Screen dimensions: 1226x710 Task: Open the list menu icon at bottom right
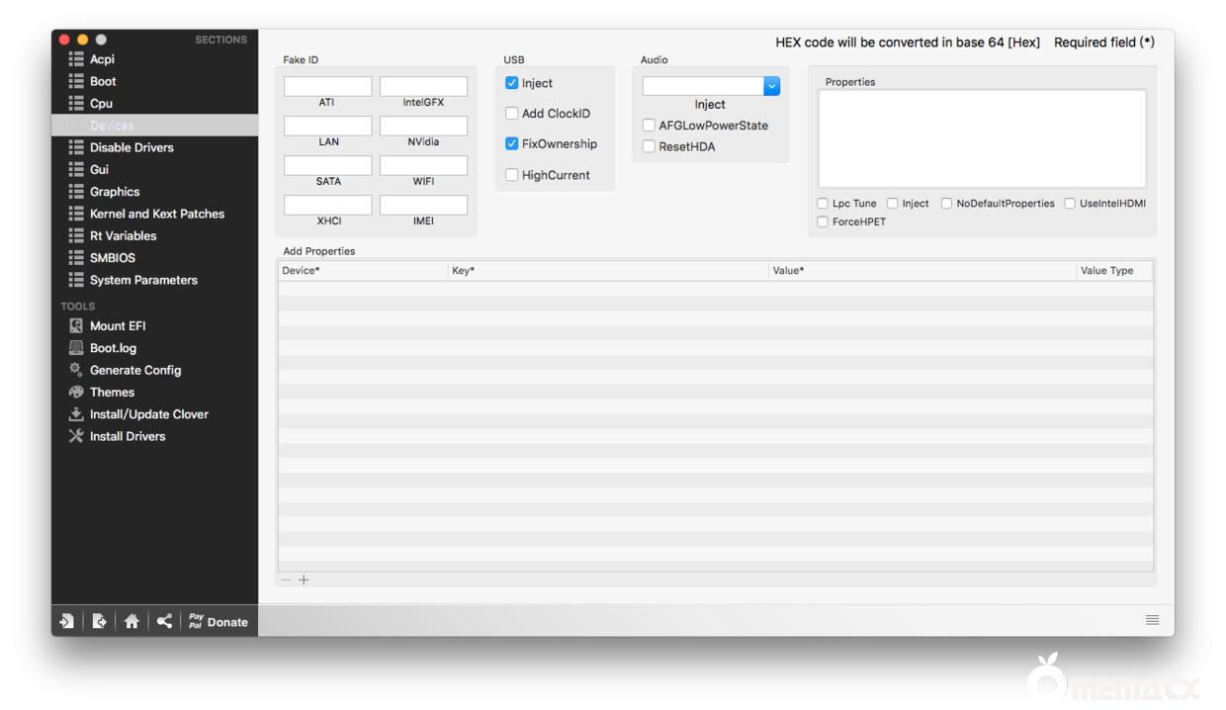tap(1152, 620)
